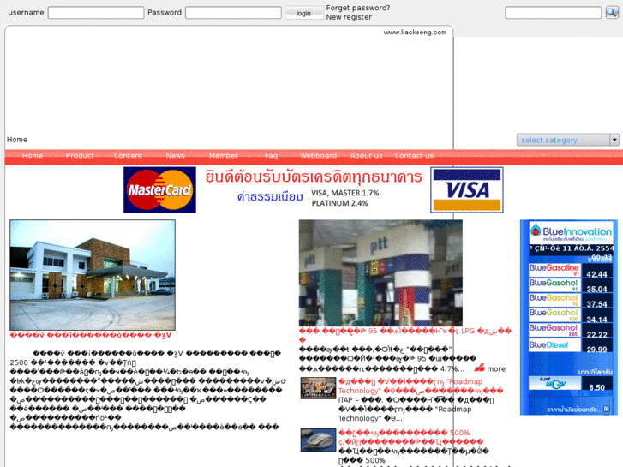This screenshot has height=467, width=623.
Task: Open the Content menu item
Action: (128, 156)
